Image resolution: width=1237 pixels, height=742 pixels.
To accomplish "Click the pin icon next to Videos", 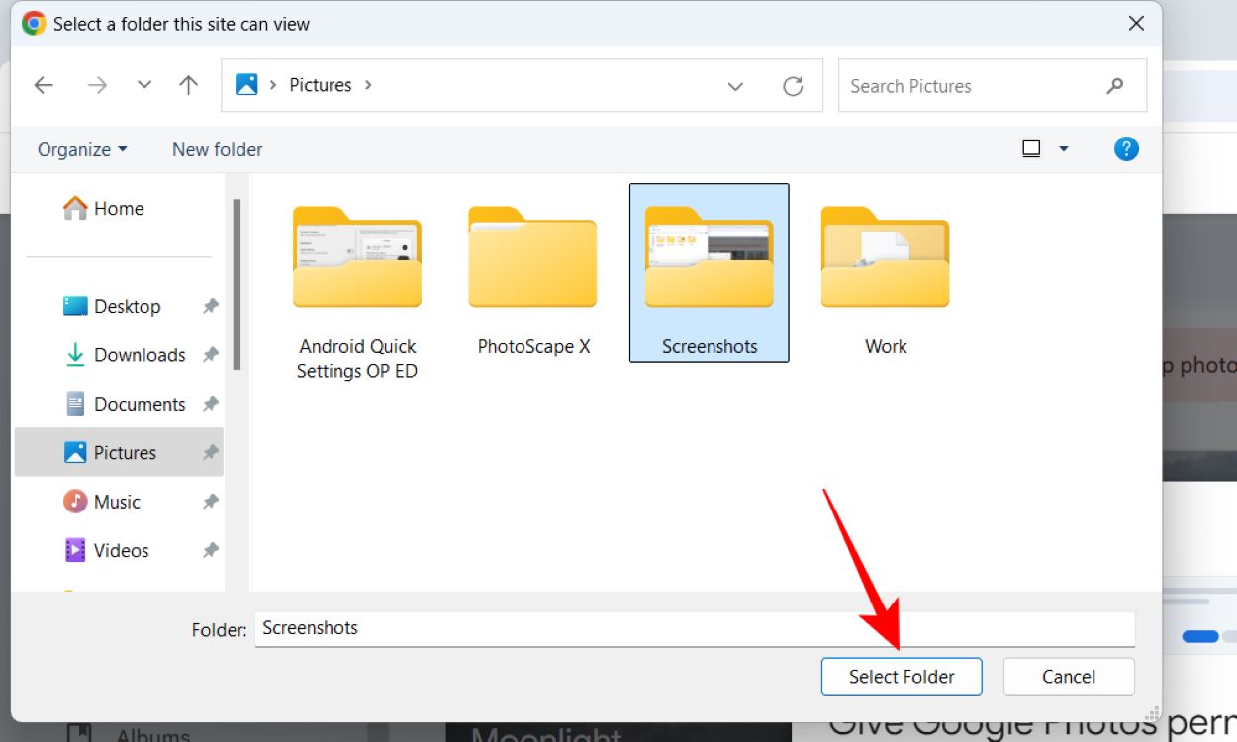I will (x=209, y=550).
